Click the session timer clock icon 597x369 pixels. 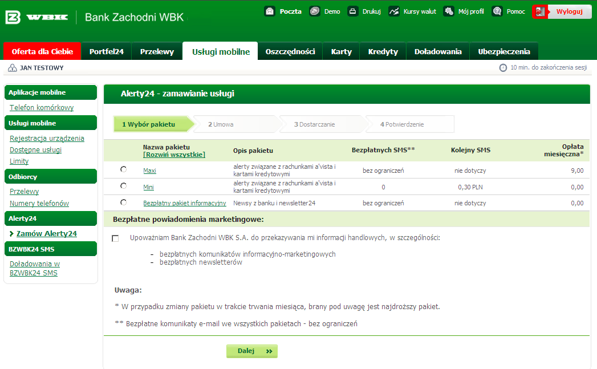pyautogui.click(x=503, y=68)
